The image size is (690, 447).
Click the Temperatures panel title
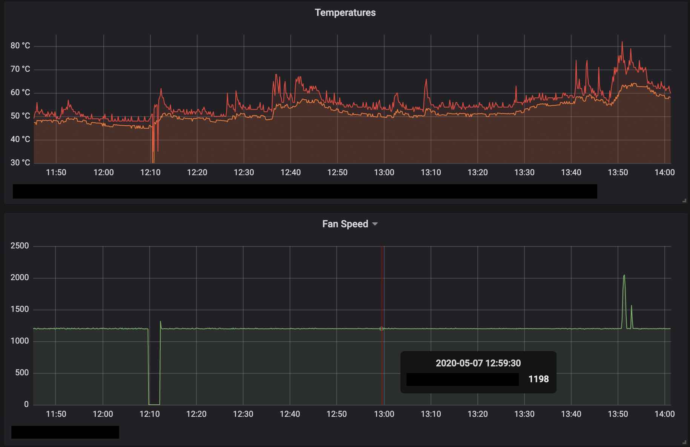click(x=345, y=12)
